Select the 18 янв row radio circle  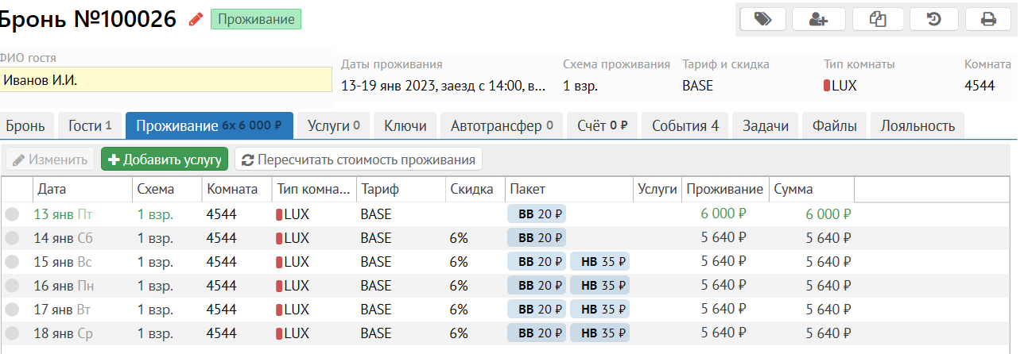(12, 333)
